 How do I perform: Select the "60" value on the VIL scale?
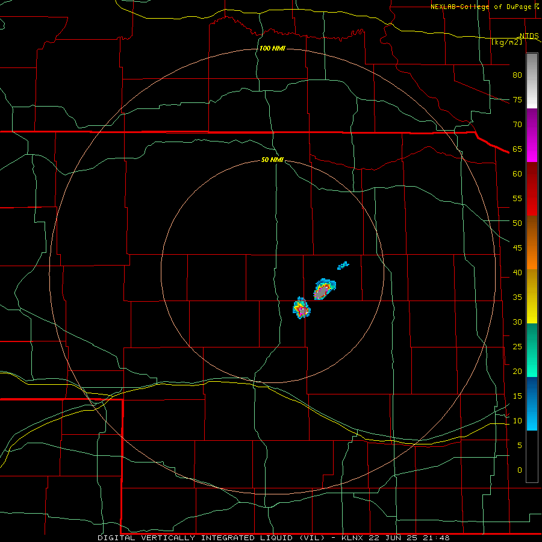pyautogui.click(x=517, y=174)
